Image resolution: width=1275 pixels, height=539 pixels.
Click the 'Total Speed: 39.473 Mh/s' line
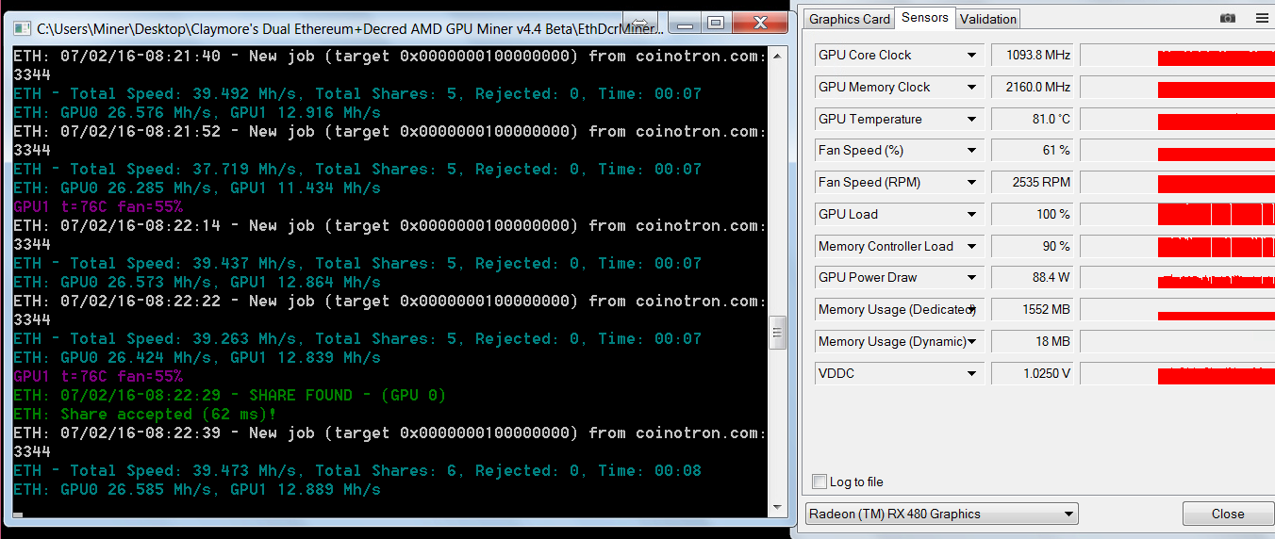coord(357,470)
